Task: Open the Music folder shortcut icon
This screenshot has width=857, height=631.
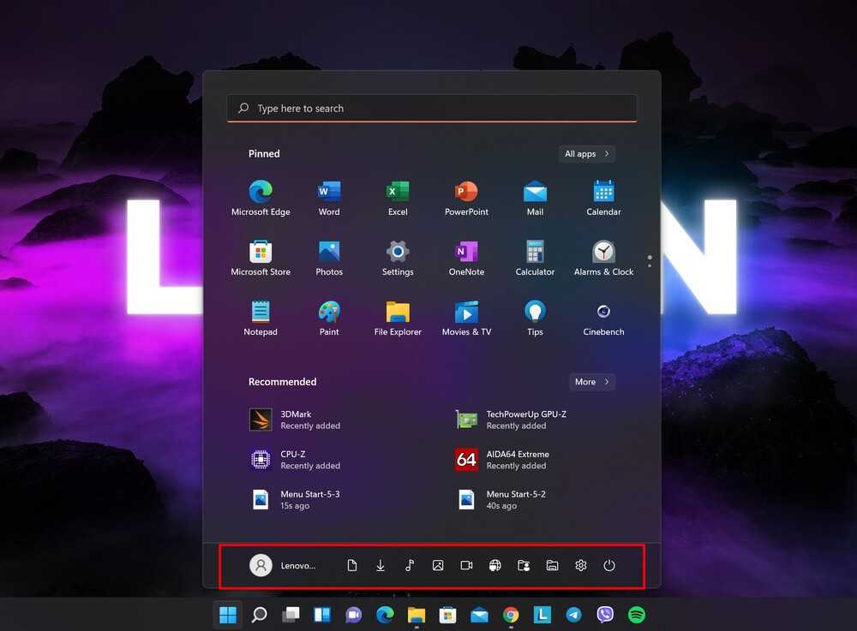Action: pyautogui.click(x=410, y=565)
